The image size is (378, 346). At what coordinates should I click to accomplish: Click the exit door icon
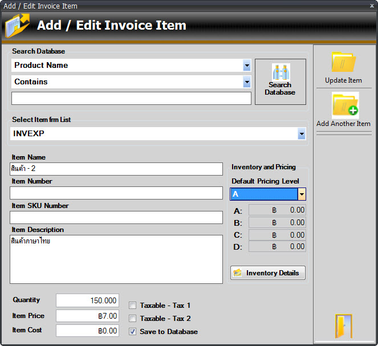(343, 327)
